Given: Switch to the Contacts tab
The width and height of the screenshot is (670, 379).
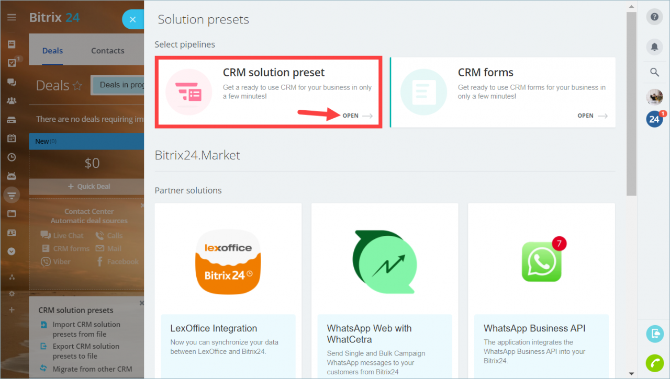Looking at the screenshot, I should click(108, 51).
